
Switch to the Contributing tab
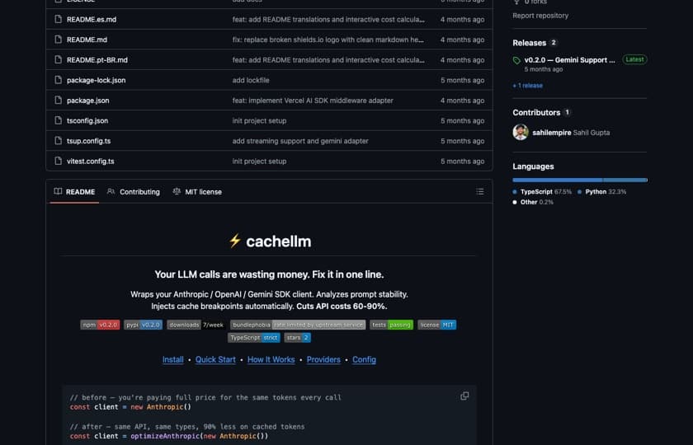134,191
